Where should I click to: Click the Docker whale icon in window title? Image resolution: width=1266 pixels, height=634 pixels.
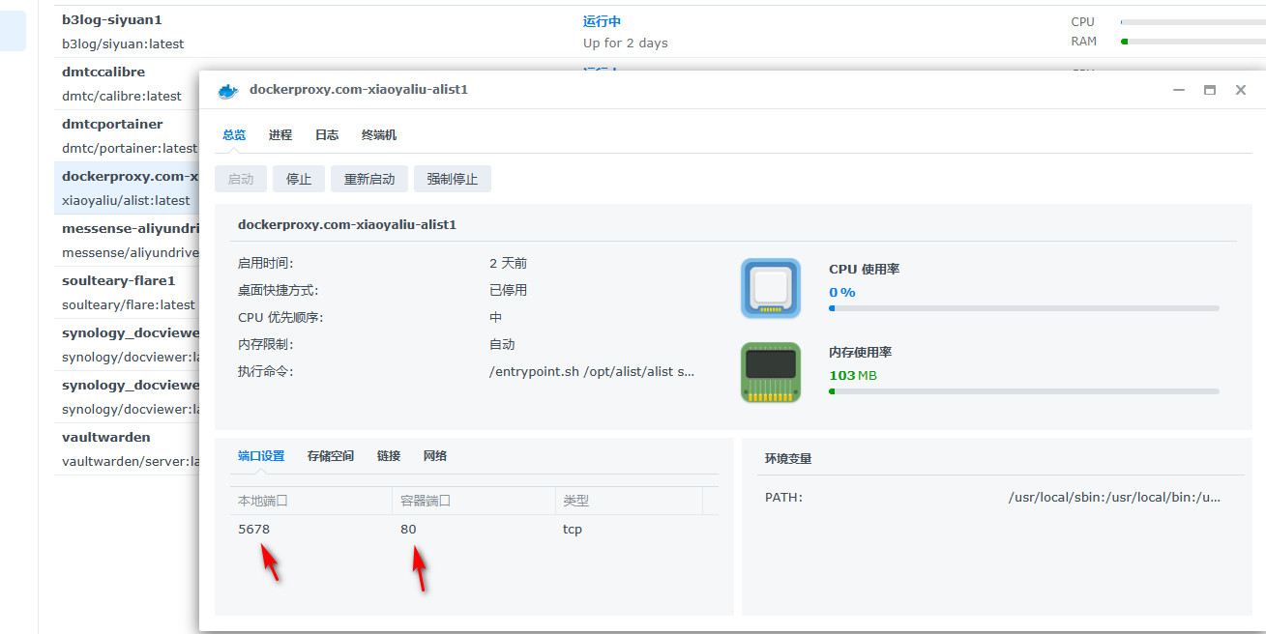228,90
